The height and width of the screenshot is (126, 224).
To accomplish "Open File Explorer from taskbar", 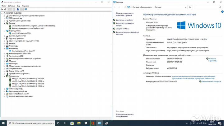I will (x=79, y=123).
